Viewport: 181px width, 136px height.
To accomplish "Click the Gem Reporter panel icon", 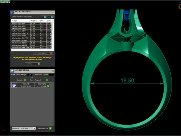I will click(12, 71).
